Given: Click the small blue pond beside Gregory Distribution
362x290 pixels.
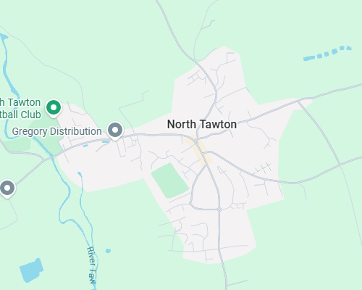Looking at the screenshot, I should click(106, 141).
